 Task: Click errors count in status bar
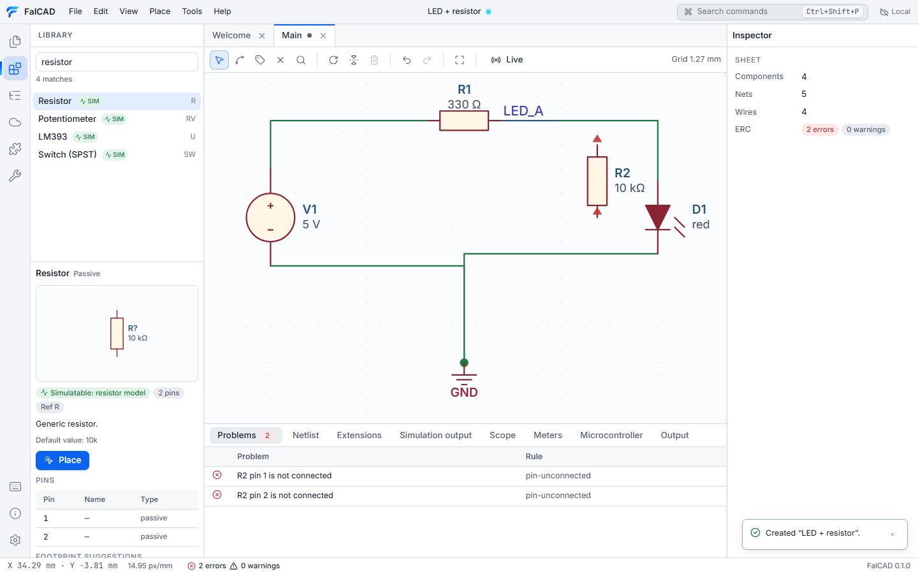pyautogui.click(x=207, y=566)
